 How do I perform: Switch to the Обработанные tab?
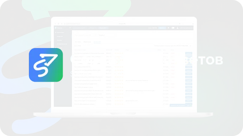coord(87,42)
